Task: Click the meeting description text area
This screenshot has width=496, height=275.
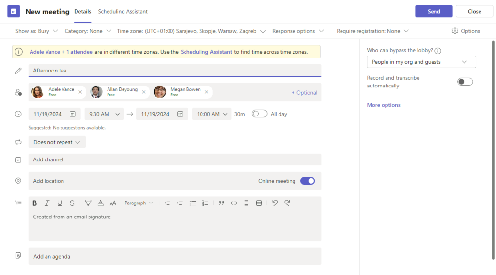Action: (174, 225)
